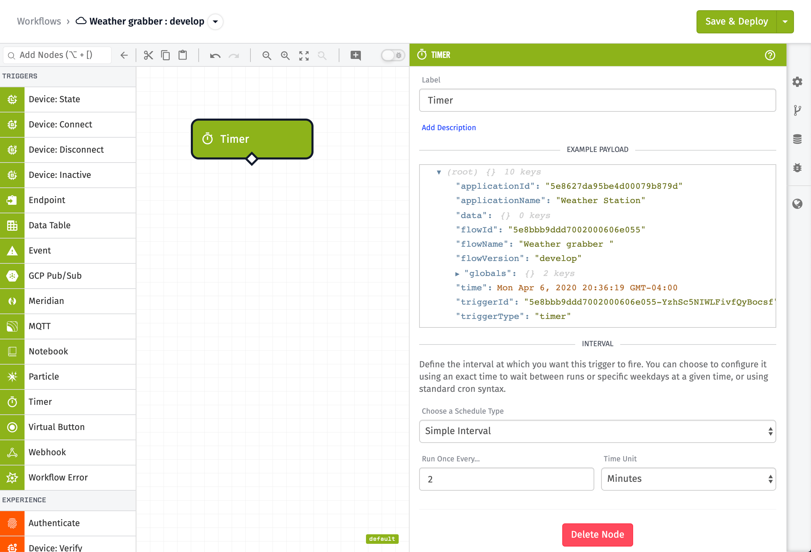811x552 pixels.
Task: Click the copy icon in the toolbar
Action: [165, 55]
